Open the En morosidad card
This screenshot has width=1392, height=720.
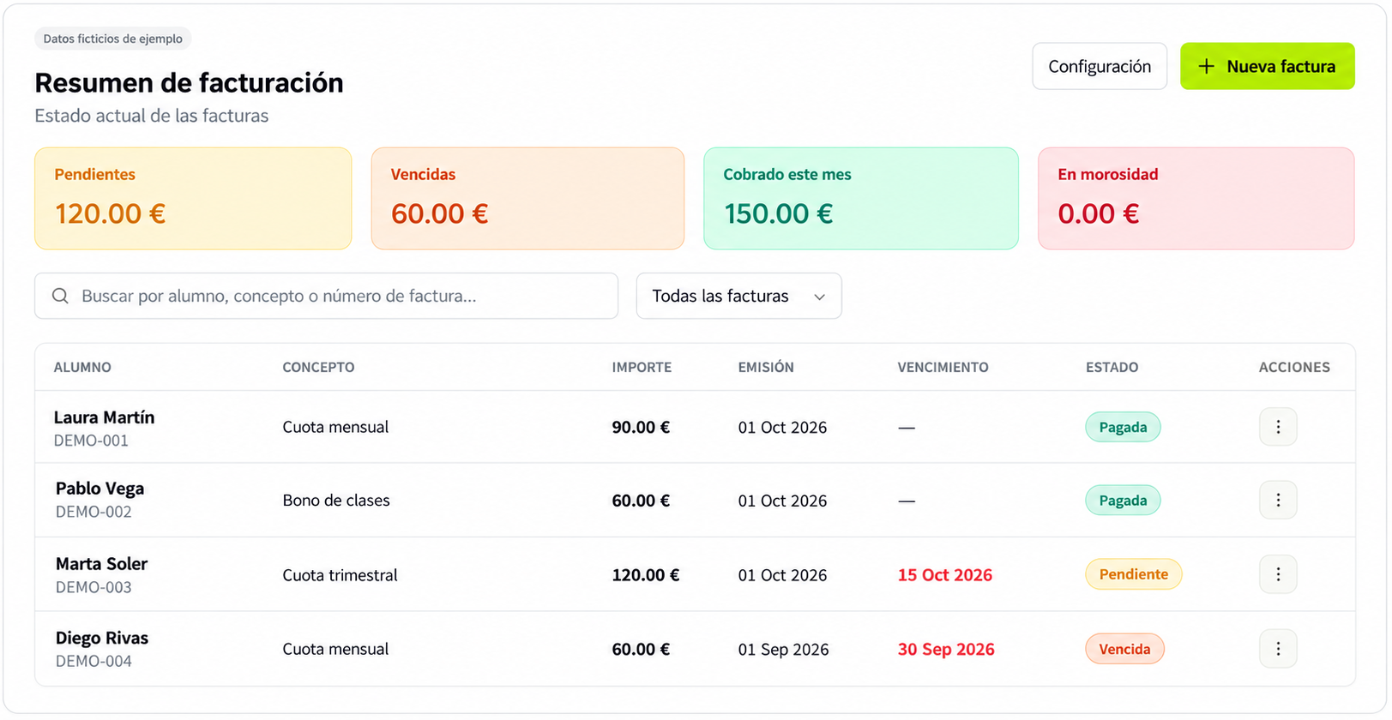1196,198
